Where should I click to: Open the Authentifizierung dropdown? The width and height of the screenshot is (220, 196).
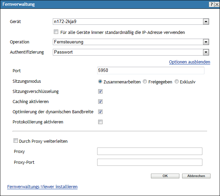(205, 52)
